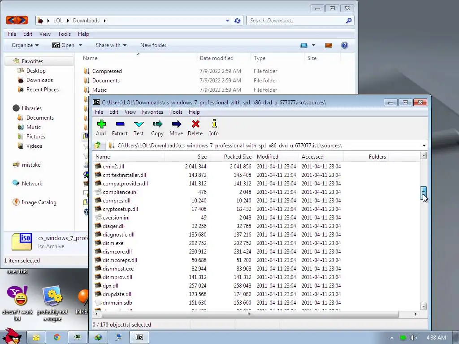This screenshot has height=344, width=459.
Task: Open the Share with dropdown
Action: [x=111, y=45]
